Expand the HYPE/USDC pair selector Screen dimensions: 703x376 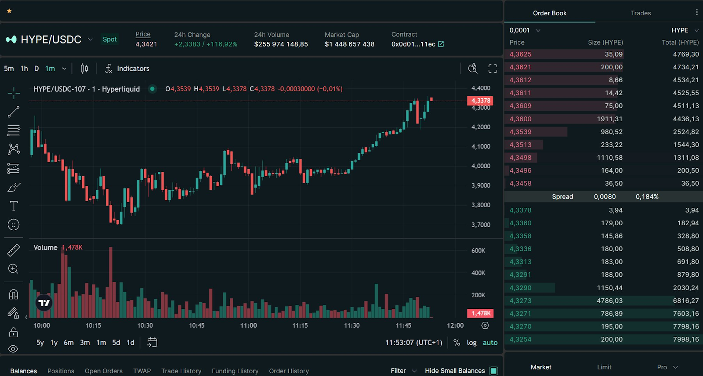tap(90, 39)
